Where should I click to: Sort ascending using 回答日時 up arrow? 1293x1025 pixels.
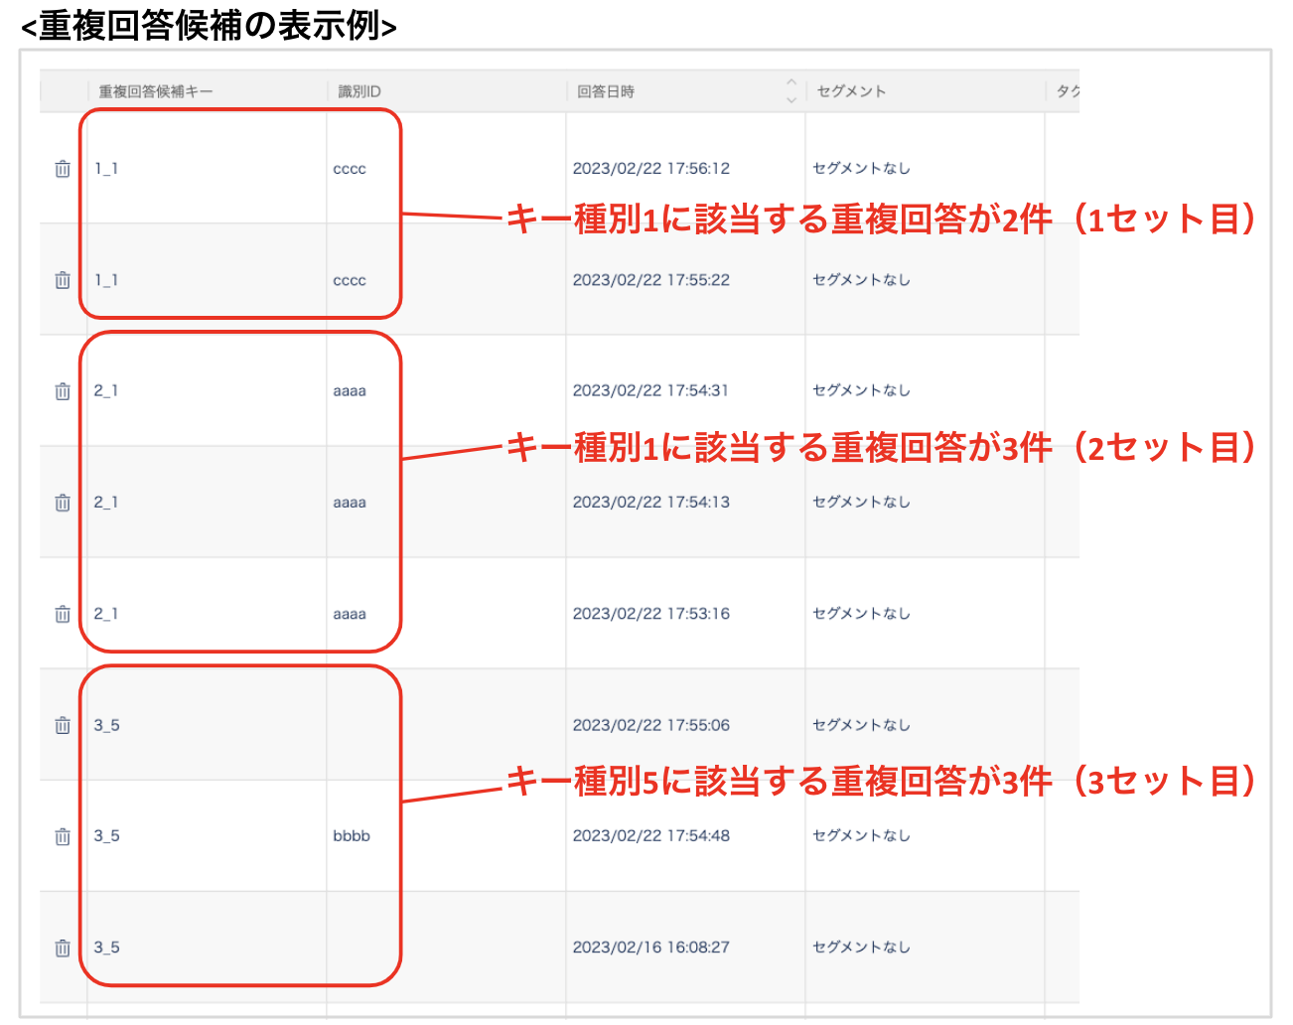[791, 82]
